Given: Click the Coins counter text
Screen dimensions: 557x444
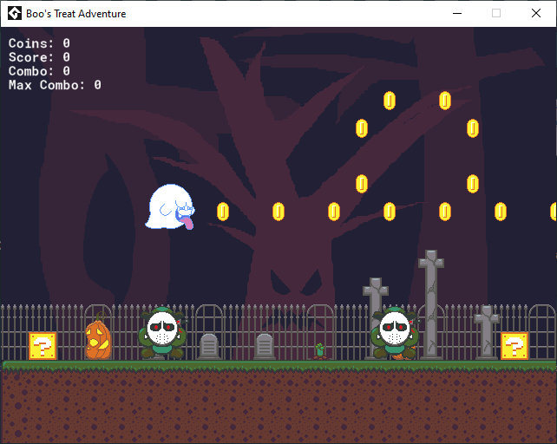Looking at the screenshot, I should (x=39, y=43).
